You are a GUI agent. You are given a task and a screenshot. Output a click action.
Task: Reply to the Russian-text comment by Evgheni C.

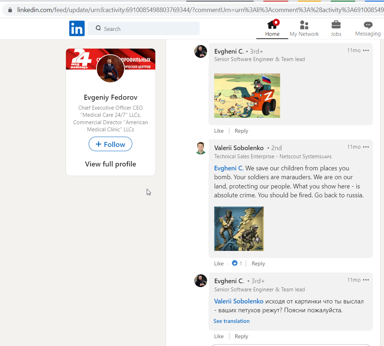click(241, 336)
